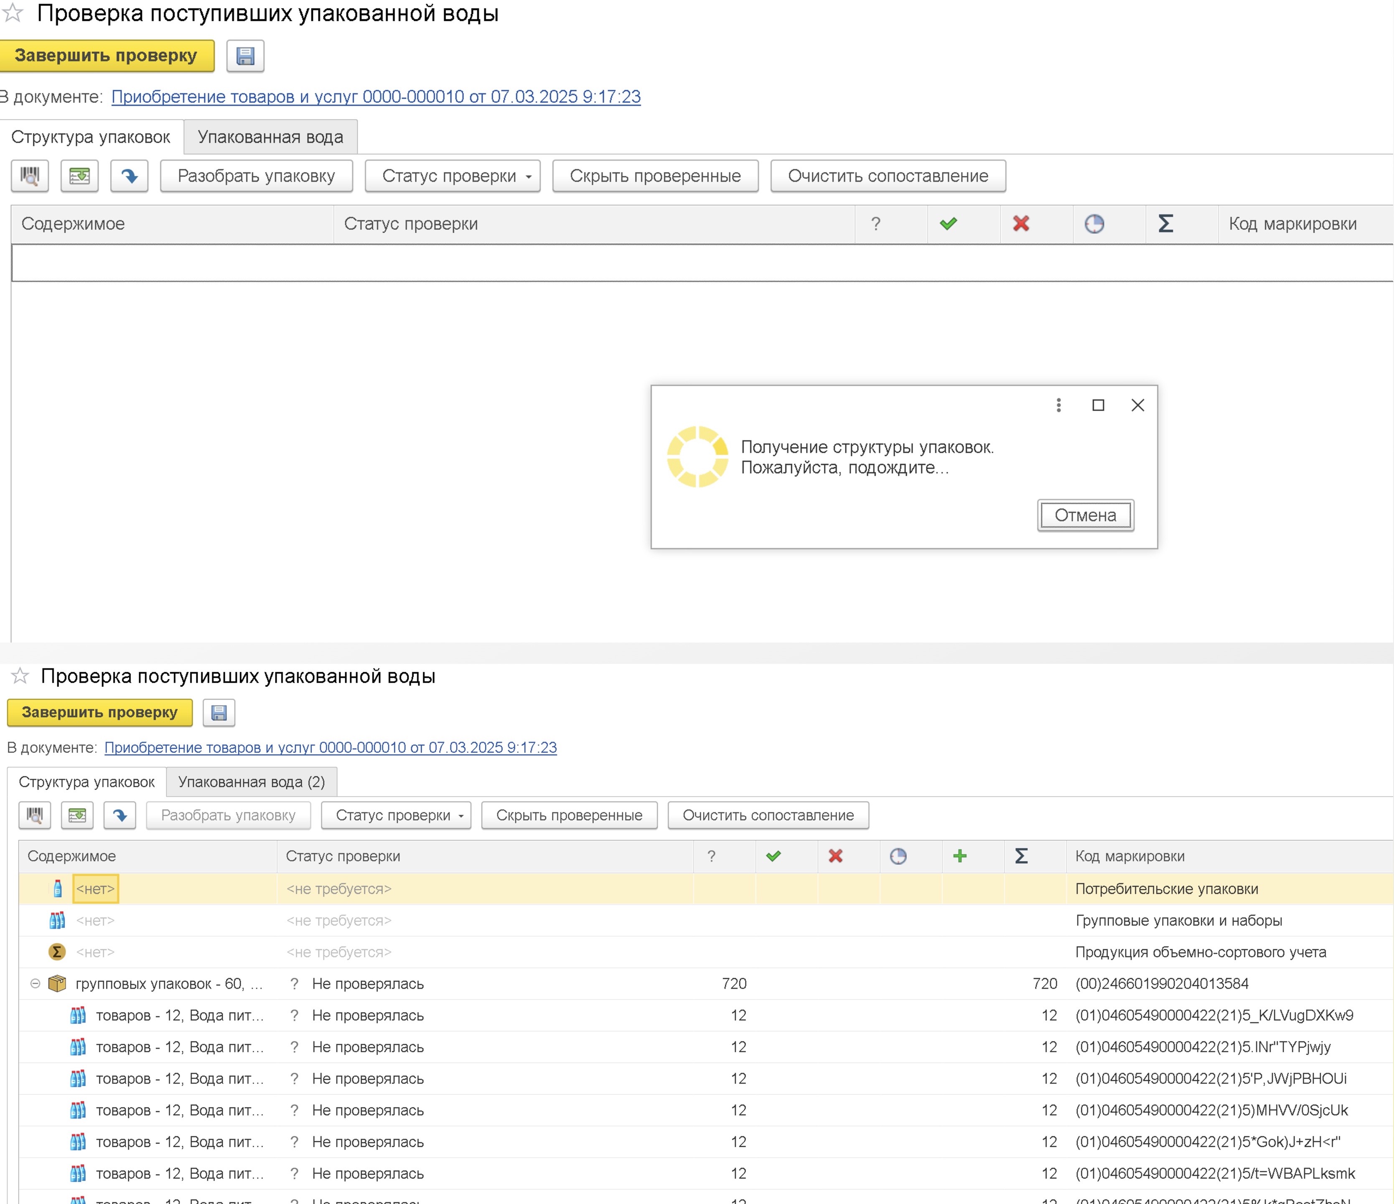This screenshot has height=1204, width=1394.
Task: Click 'Завершить проверку' in the lower window
Action: (x=99, y=713)
